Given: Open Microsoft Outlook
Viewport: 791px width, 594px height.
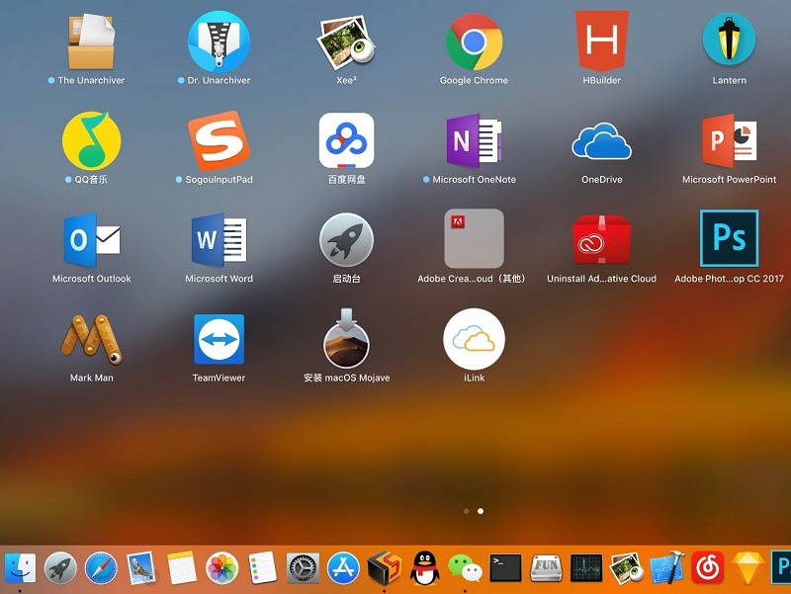Looking at the screenshot, I should (x=91, y=239).
